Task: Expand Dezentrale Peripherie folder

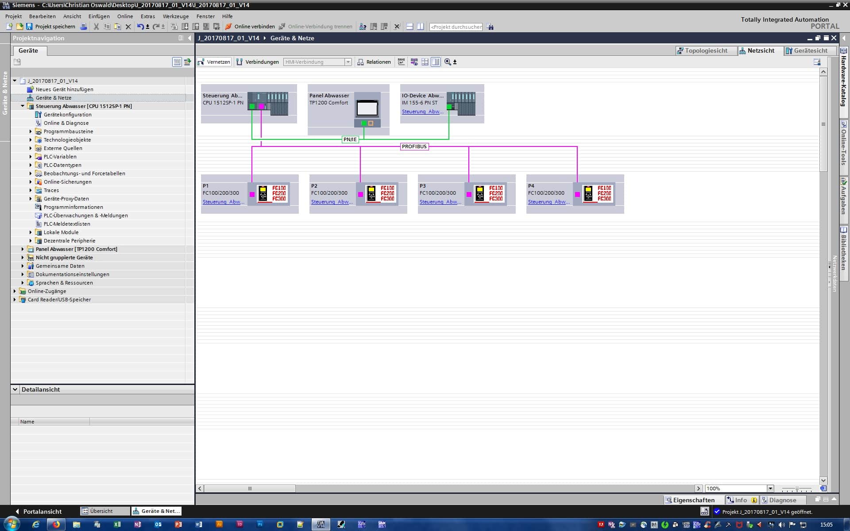Action: click(31, 241)
